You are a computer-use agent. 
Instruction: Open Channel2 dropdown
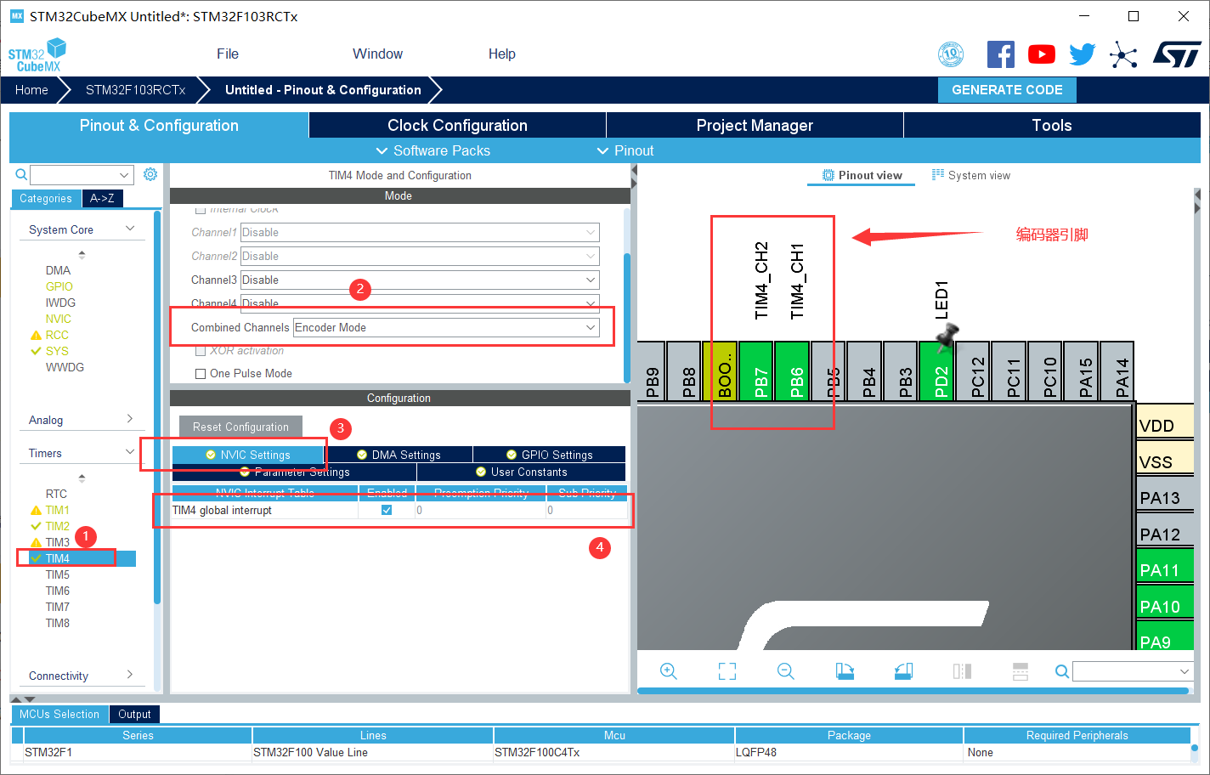[420, 256]
